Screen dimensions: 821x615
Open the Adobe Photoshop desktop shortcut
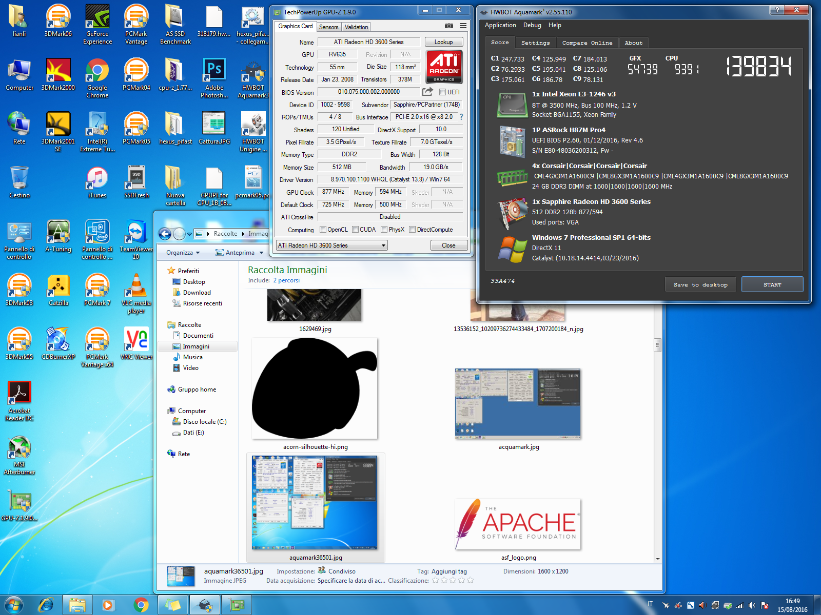(214, 78)
